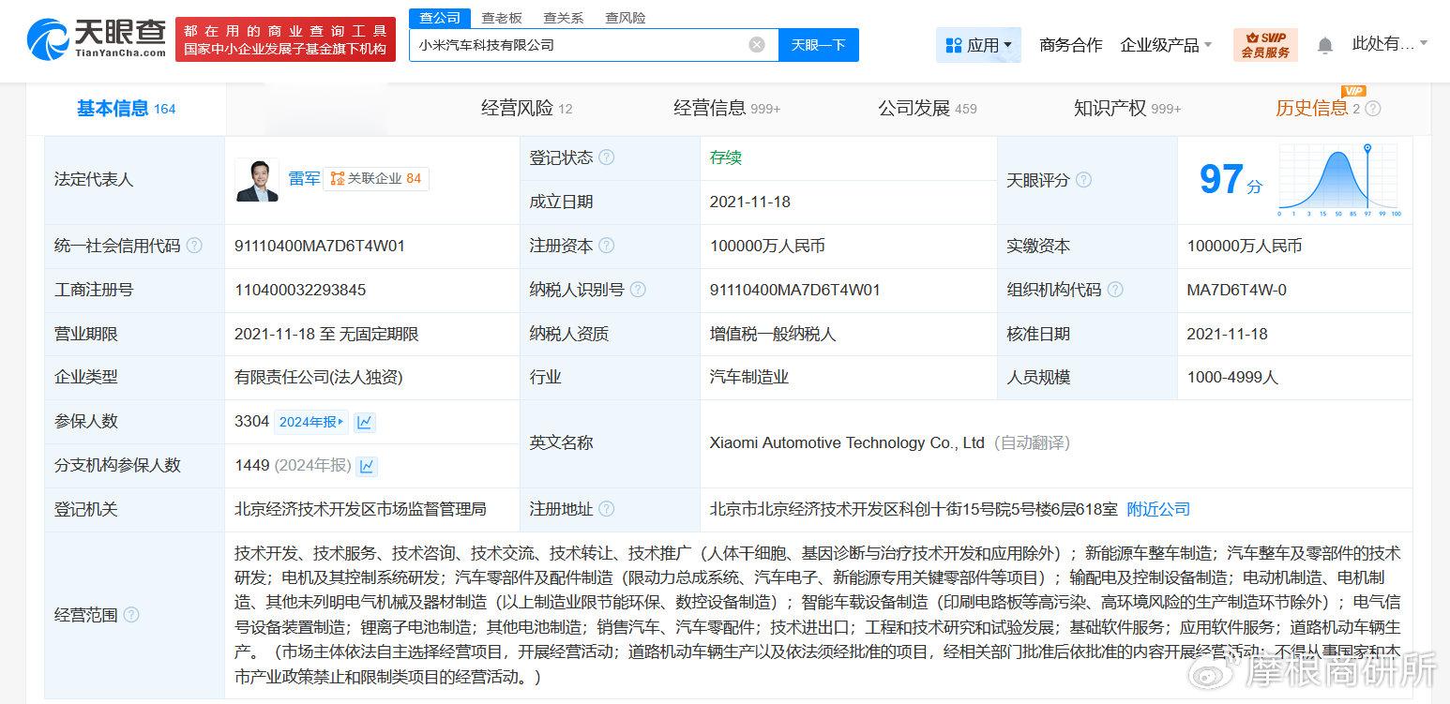Image resolution: width=1450 pixels, height=704 pixels.
Task: Click registration number 110400032293845
Action: [x=300, y=290]
